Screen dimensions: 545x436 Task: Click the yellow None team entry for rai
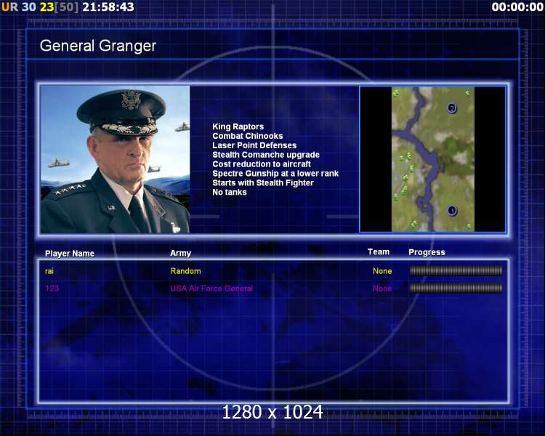[382, 271]
